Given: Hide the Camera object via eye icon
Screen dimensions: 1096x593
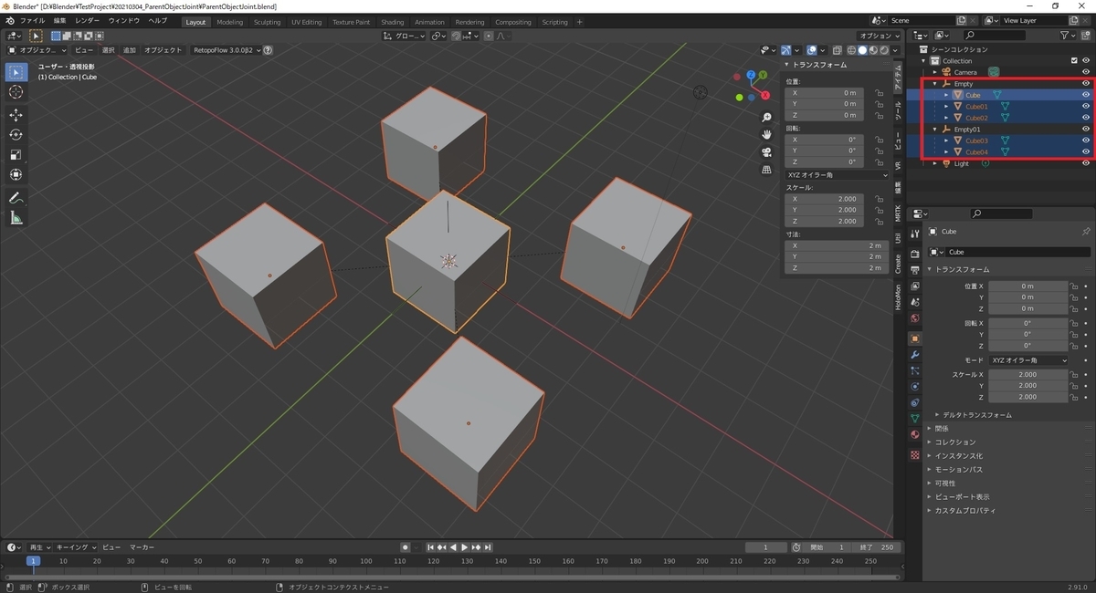Looking at the screenshot, I should [1086, 72].
